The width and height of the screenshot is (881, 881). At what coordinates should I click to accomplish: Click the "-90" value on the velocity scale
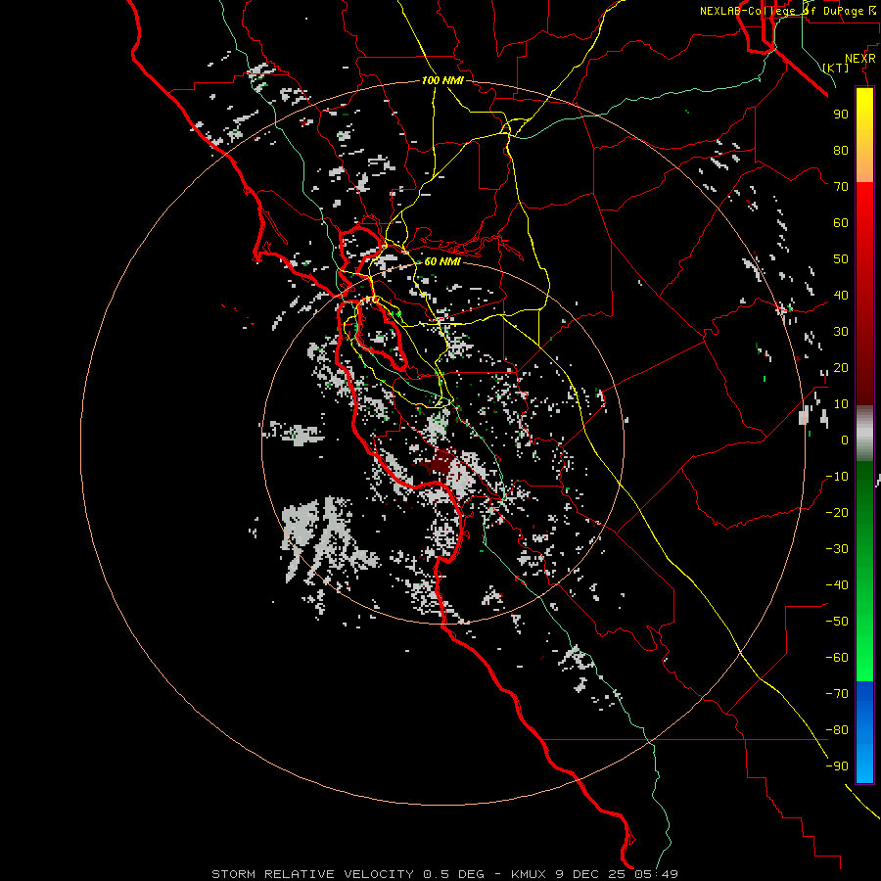837,766
